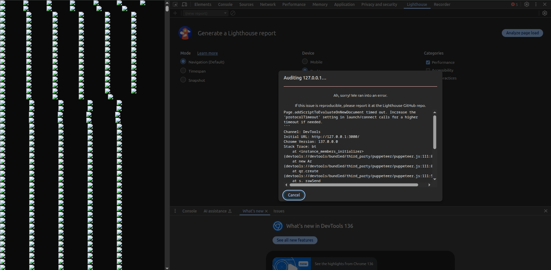Toggle the Performance category checkbox

428,62
